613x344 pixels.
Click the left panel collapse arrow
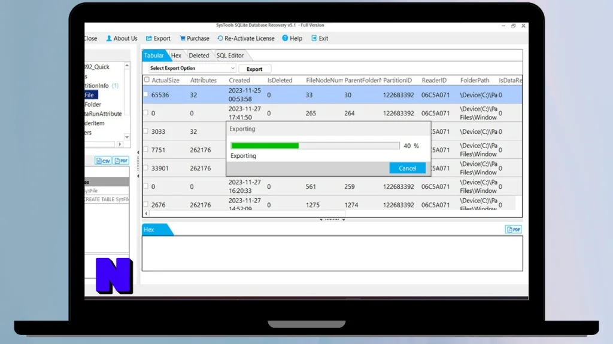(138, 152)
